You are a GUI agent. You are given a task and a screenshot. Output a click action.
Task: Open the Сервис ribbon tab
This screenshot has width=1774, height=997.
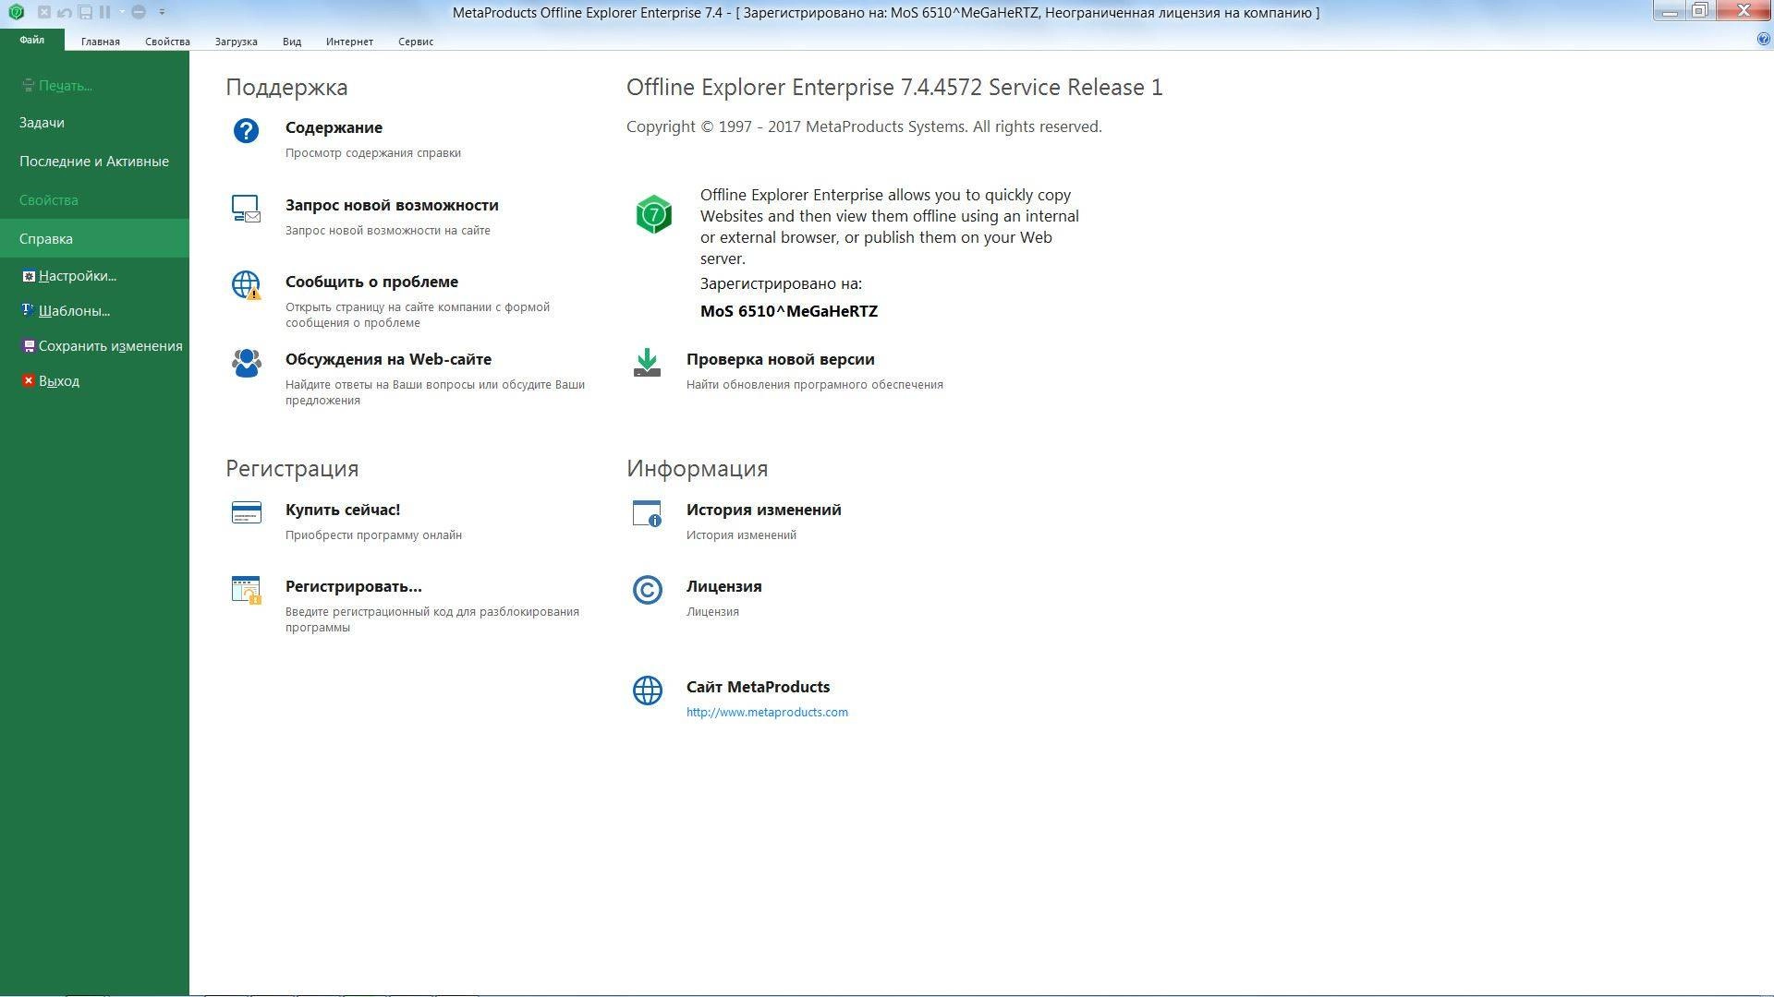[x=416, y=42]
